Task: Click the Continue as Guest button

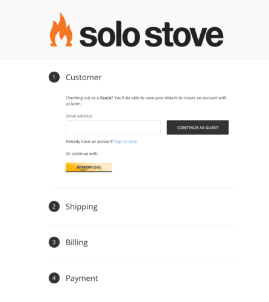Action: pos(198,127)
